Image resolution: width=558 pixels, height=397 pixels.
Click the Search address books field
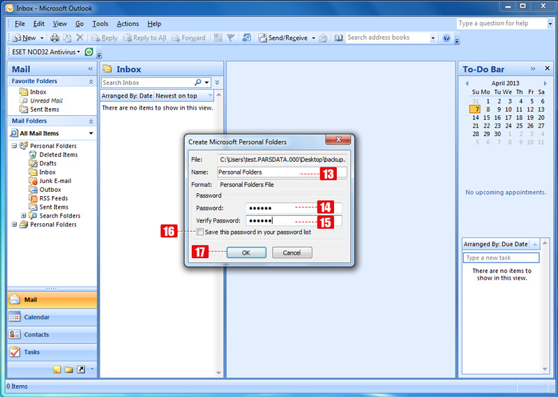point(387,38)
